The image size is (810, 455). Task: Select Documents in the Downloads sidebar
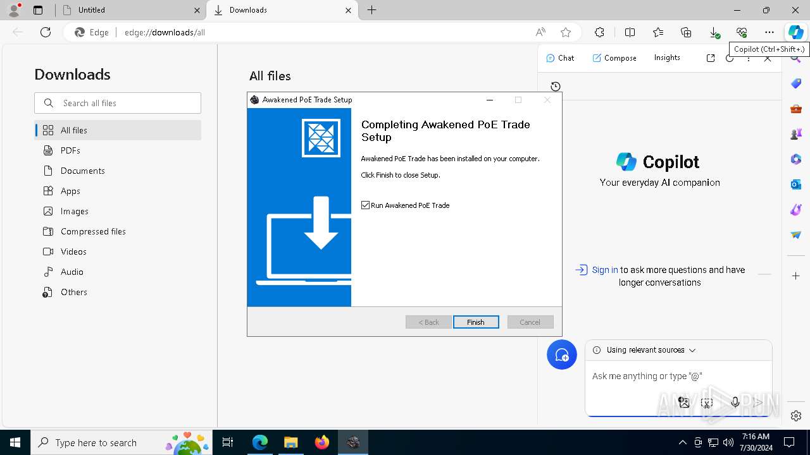(x=118, y=171)
